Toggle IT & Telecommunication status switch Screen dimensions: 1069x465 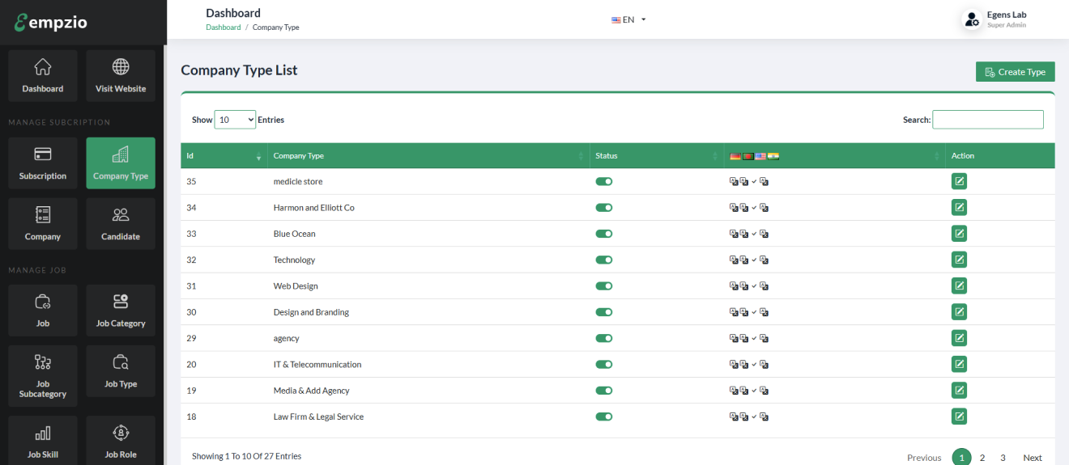click(603, 364)
